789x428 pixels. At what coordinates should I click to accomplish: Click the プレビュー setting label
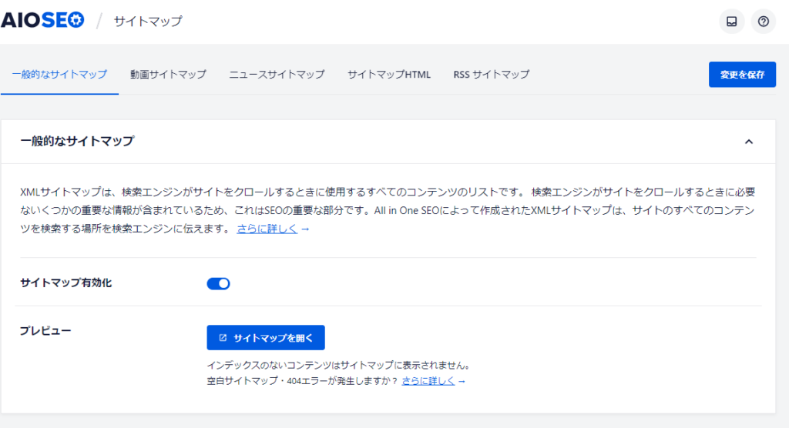click(x=45, y=330)
